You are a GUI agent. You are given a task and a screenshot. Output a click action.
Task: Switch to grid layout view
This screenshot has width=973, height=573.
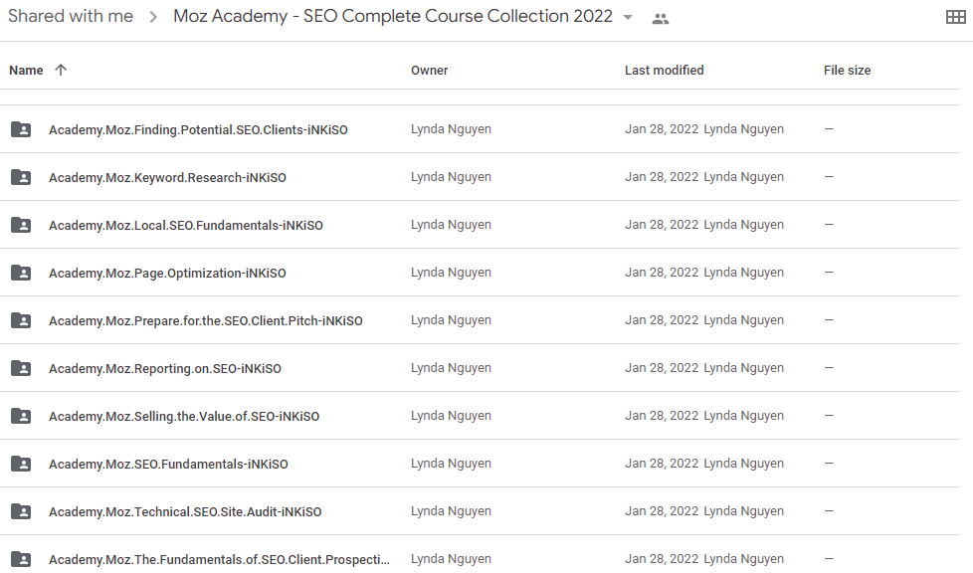tap(956, 17)
